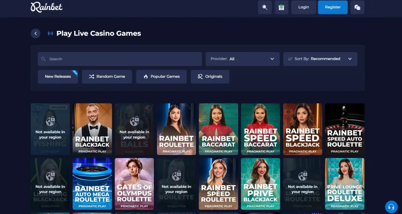
Task: Click the Originals logo icon
Action: tap(200, 77)
